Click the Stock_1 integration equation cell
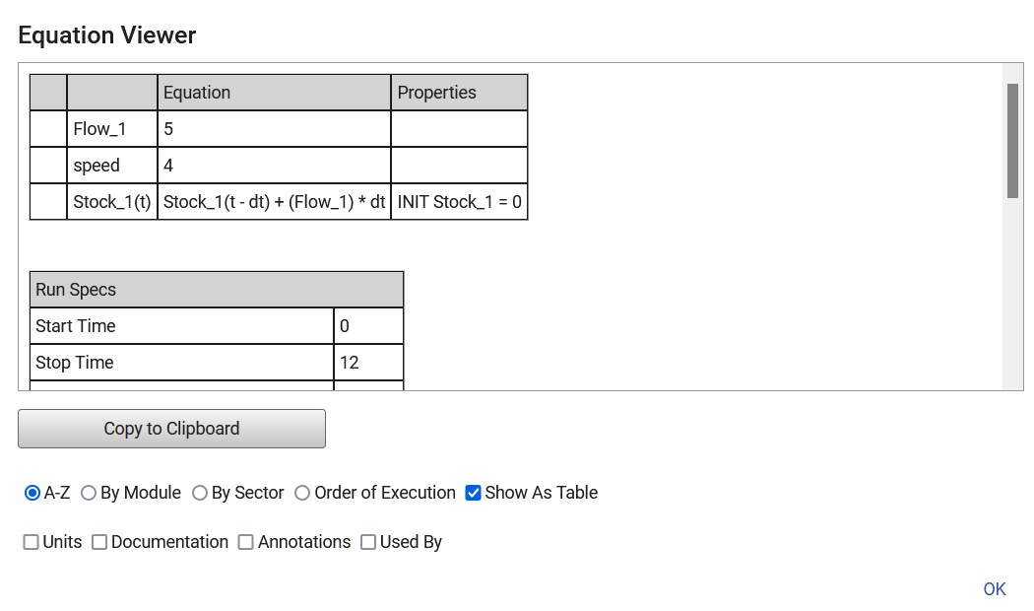The height and width of the screenshot is (611, 1034). click(x=274, y=202)
